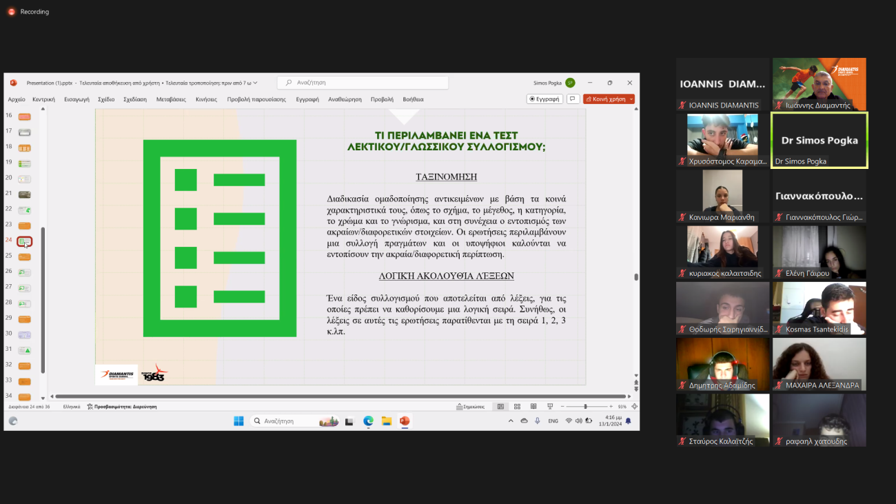Select slide 22 thumbnail
896x504 pixels.
[x=24, y=210]
